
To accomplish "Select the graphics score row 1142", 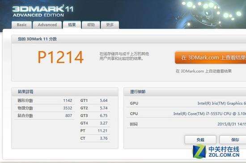I will click(x=45, y=100).
